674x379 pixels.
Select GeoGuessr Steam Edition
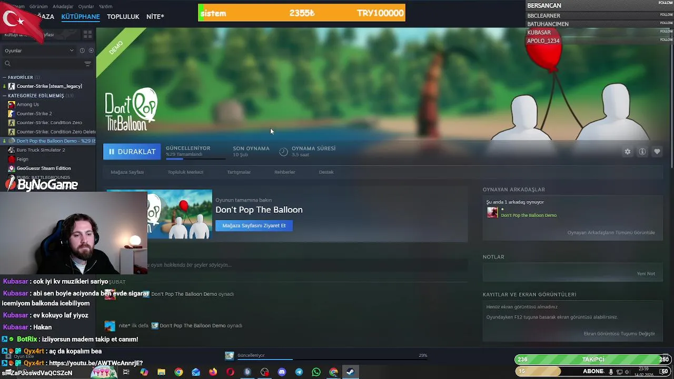click(x=44, y=168)
